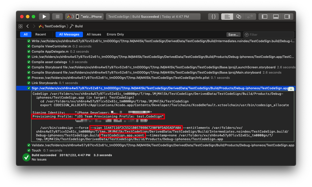Click the green check beside Compile asset catalogs
The height and width of the screenshot is (187, 312).
[29, 62]
